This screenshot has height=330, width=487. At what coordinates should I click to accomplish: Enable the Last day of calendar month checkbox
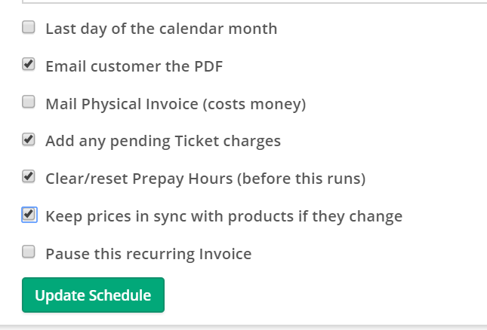tap(29, 28)
